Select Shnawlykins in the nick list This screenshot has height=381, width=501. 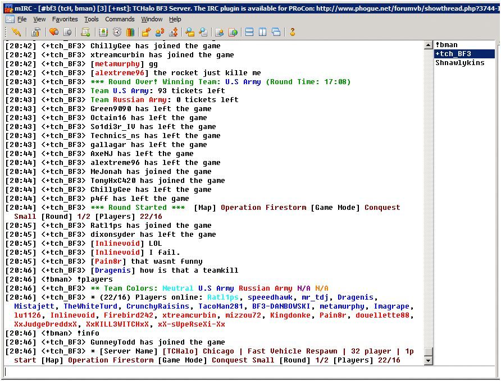pyautogui.click(x=459, y=63)
